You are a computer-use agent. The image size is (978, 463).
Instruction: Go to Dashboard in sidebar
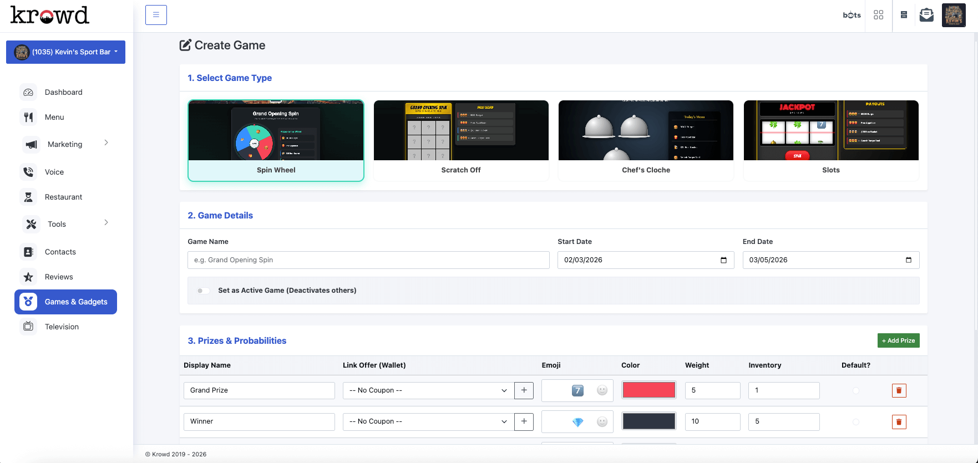[63, 92]
